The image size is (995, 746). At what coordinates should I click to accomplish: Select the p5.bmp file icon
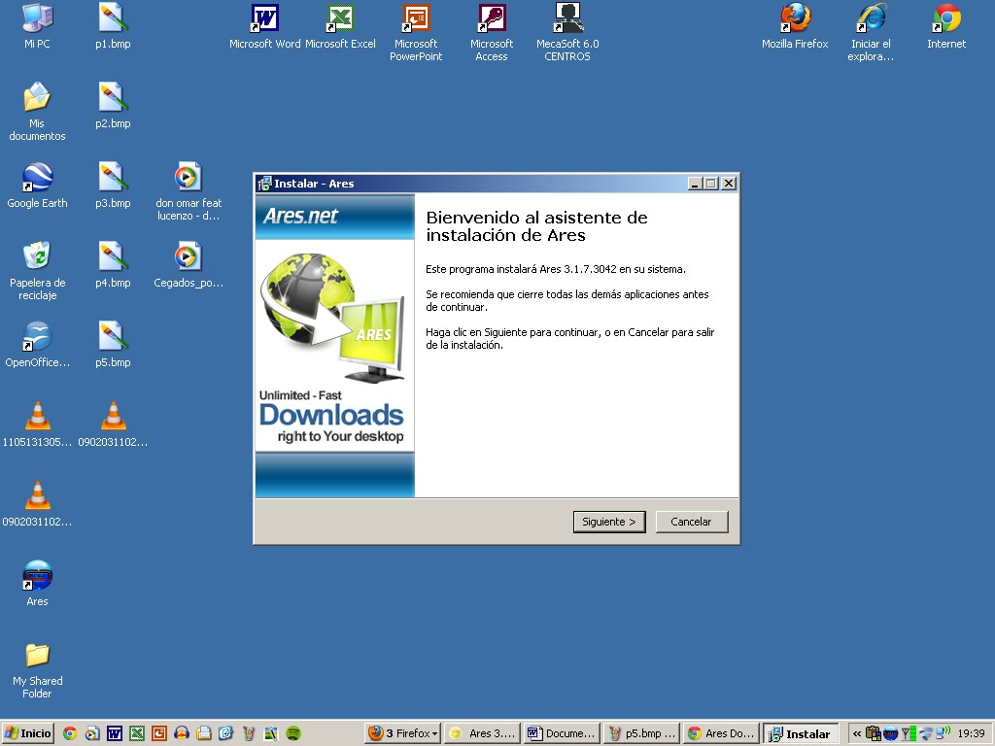tap(113, 345)
